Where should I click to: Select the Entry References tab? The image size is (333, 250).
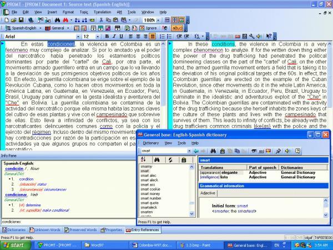pos(143,230)
